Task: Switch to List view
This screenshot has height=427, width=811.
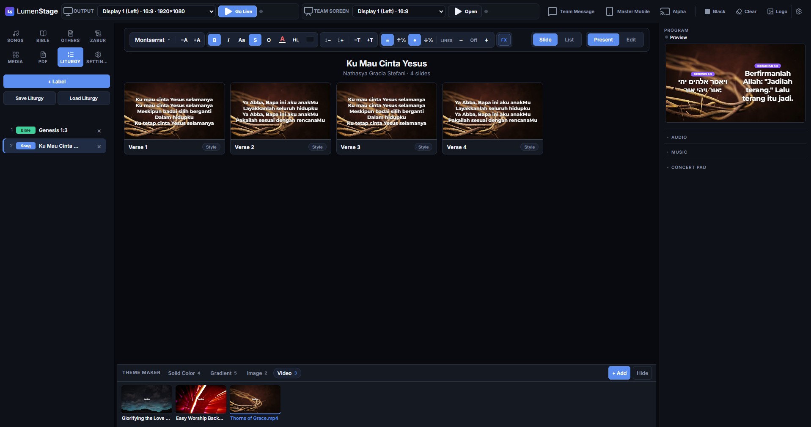Action: [x=569, y=40]
